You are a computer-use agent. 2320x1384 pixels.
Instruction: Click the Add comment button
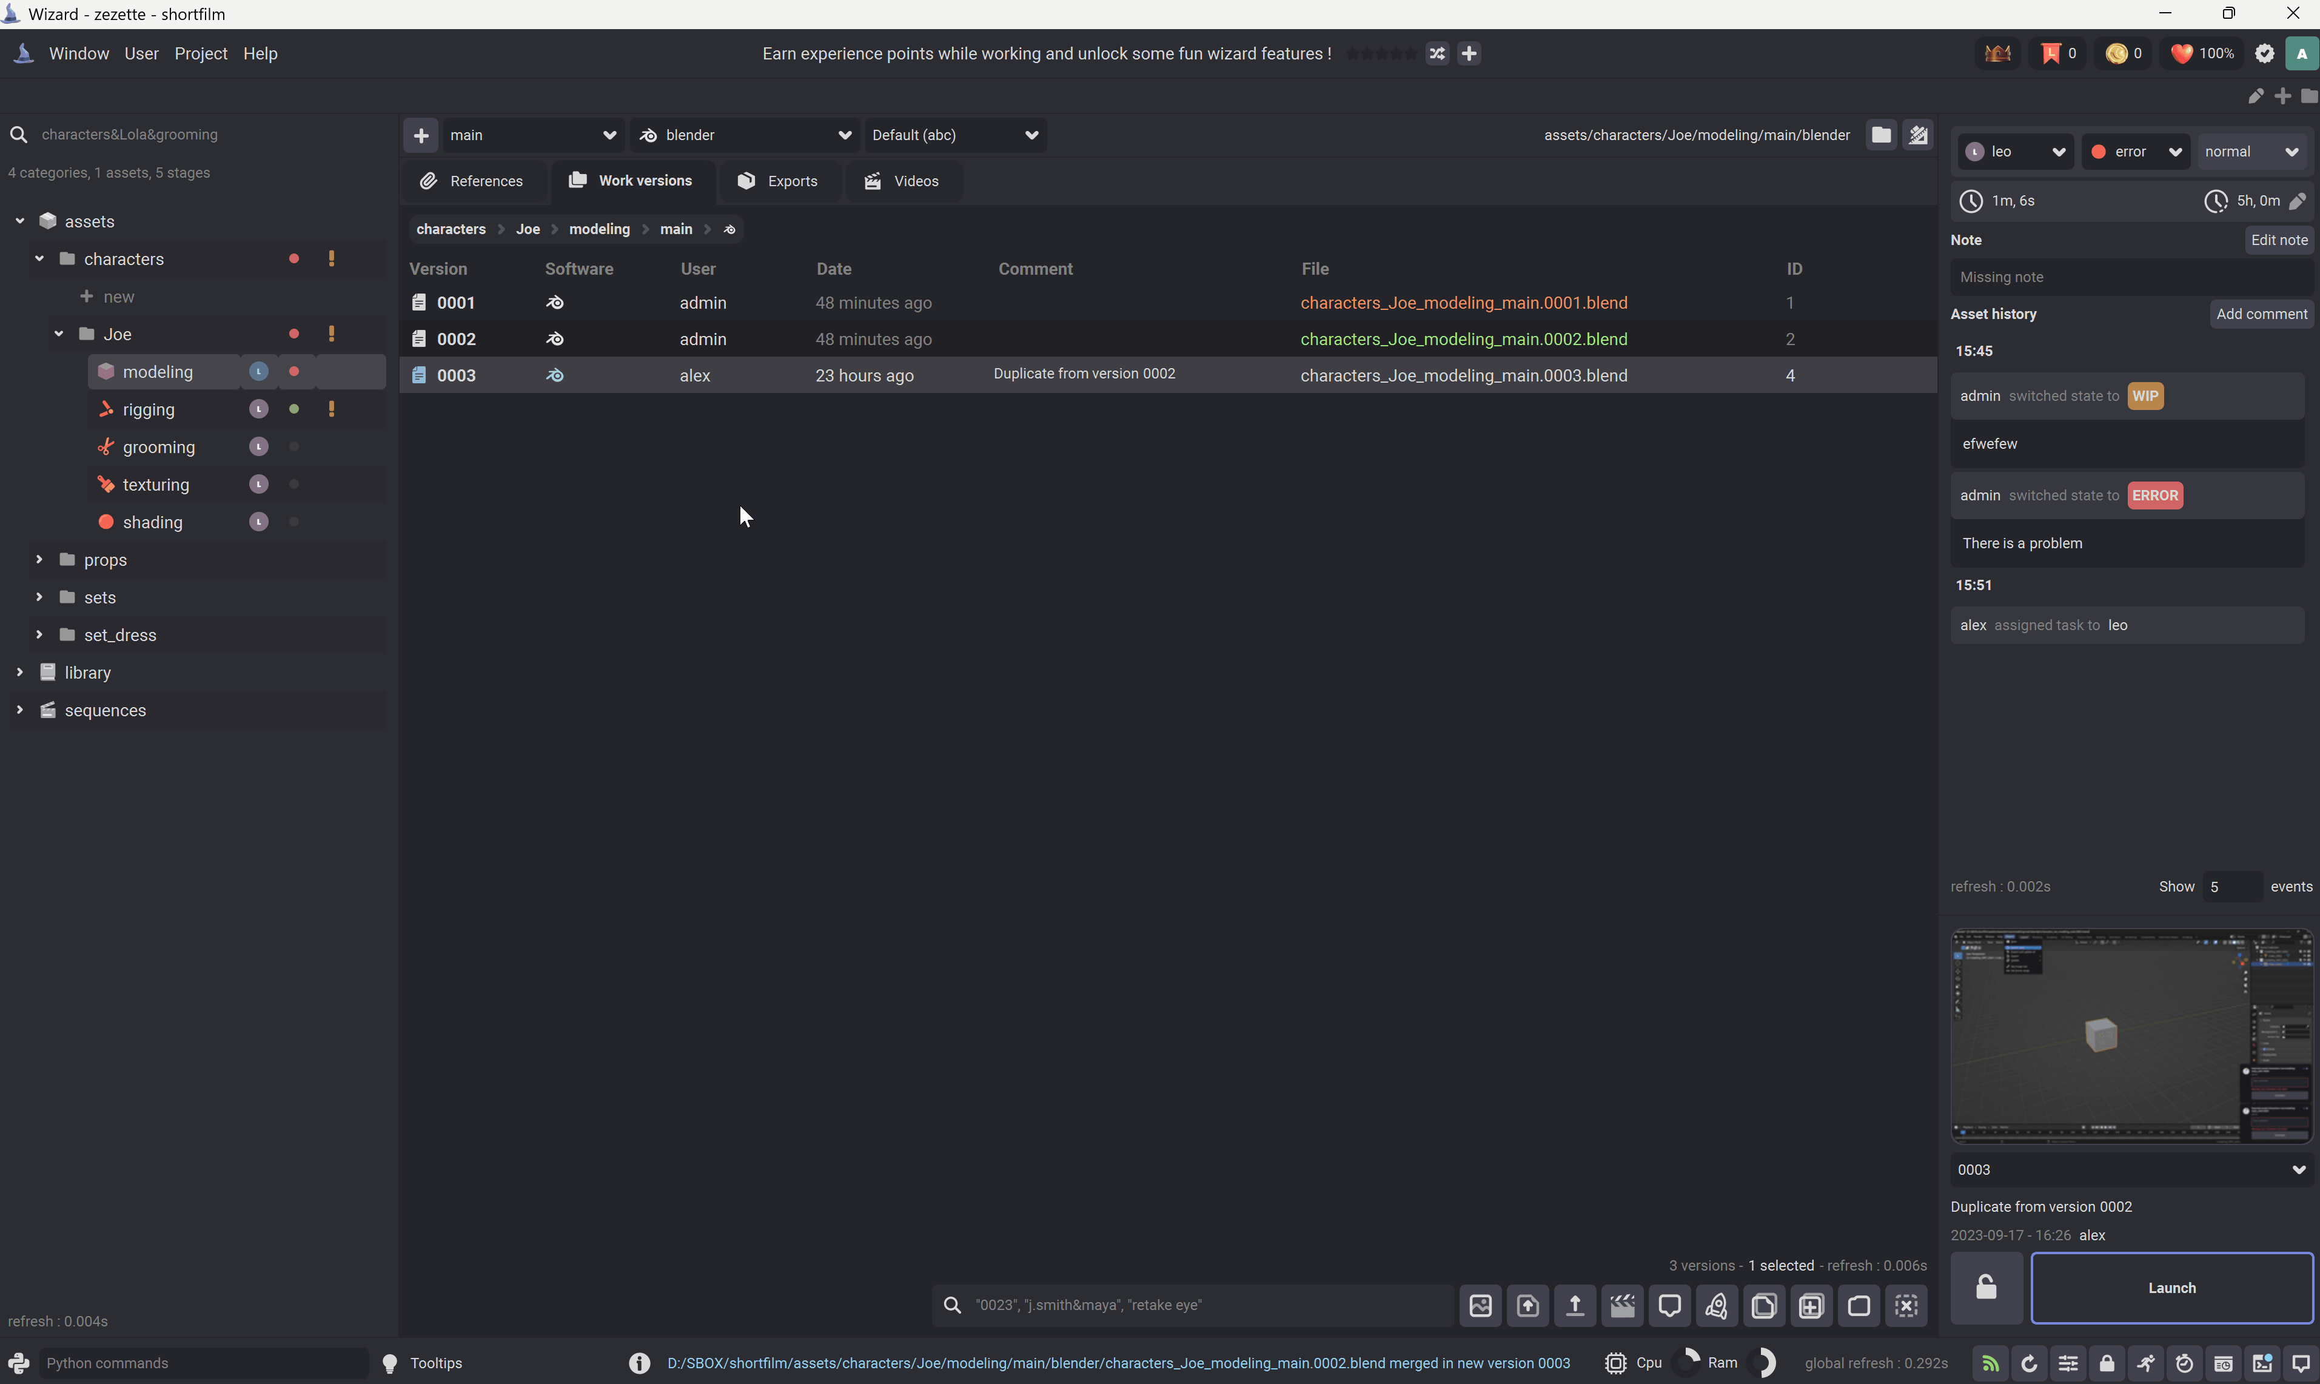tap(2261, 314)
